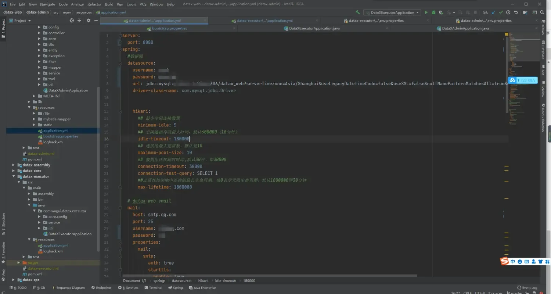Open the DataXExecutorApplication run configuration dropdown
The image size is (551, 294).
pos(392,12)
